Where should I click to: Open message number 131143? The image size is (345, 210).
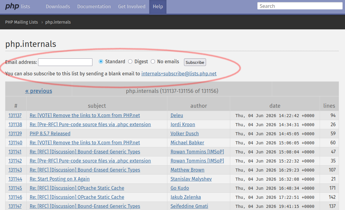pos(15,170)
